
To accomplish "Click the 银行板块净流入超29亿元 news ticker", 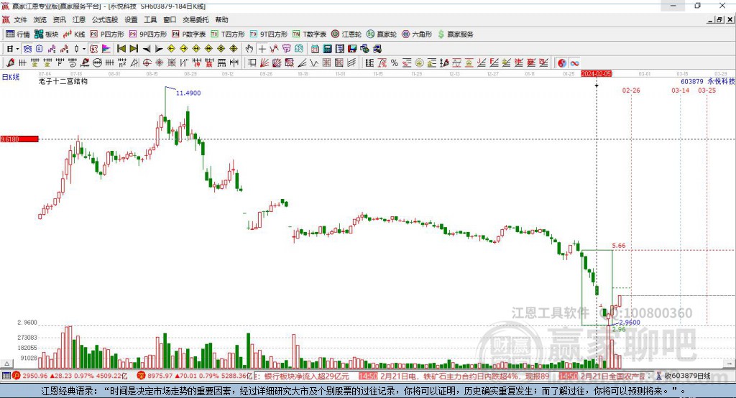I will pos(306,376).
